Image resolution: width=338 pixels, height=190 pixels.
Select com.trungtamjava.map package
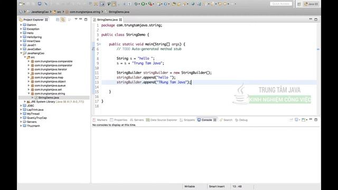click(49, 78)
